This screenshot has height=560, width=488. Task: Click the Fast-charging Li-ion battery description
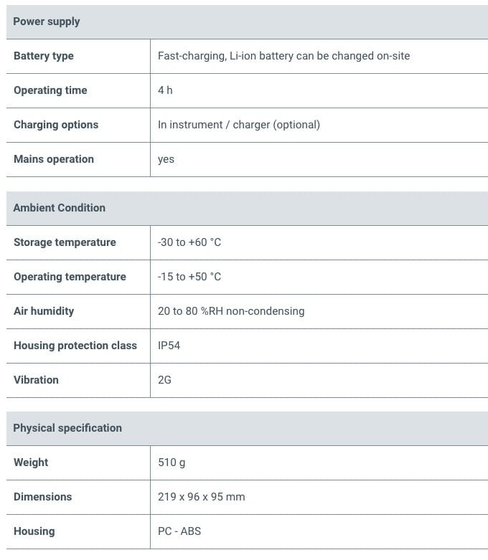283,56
